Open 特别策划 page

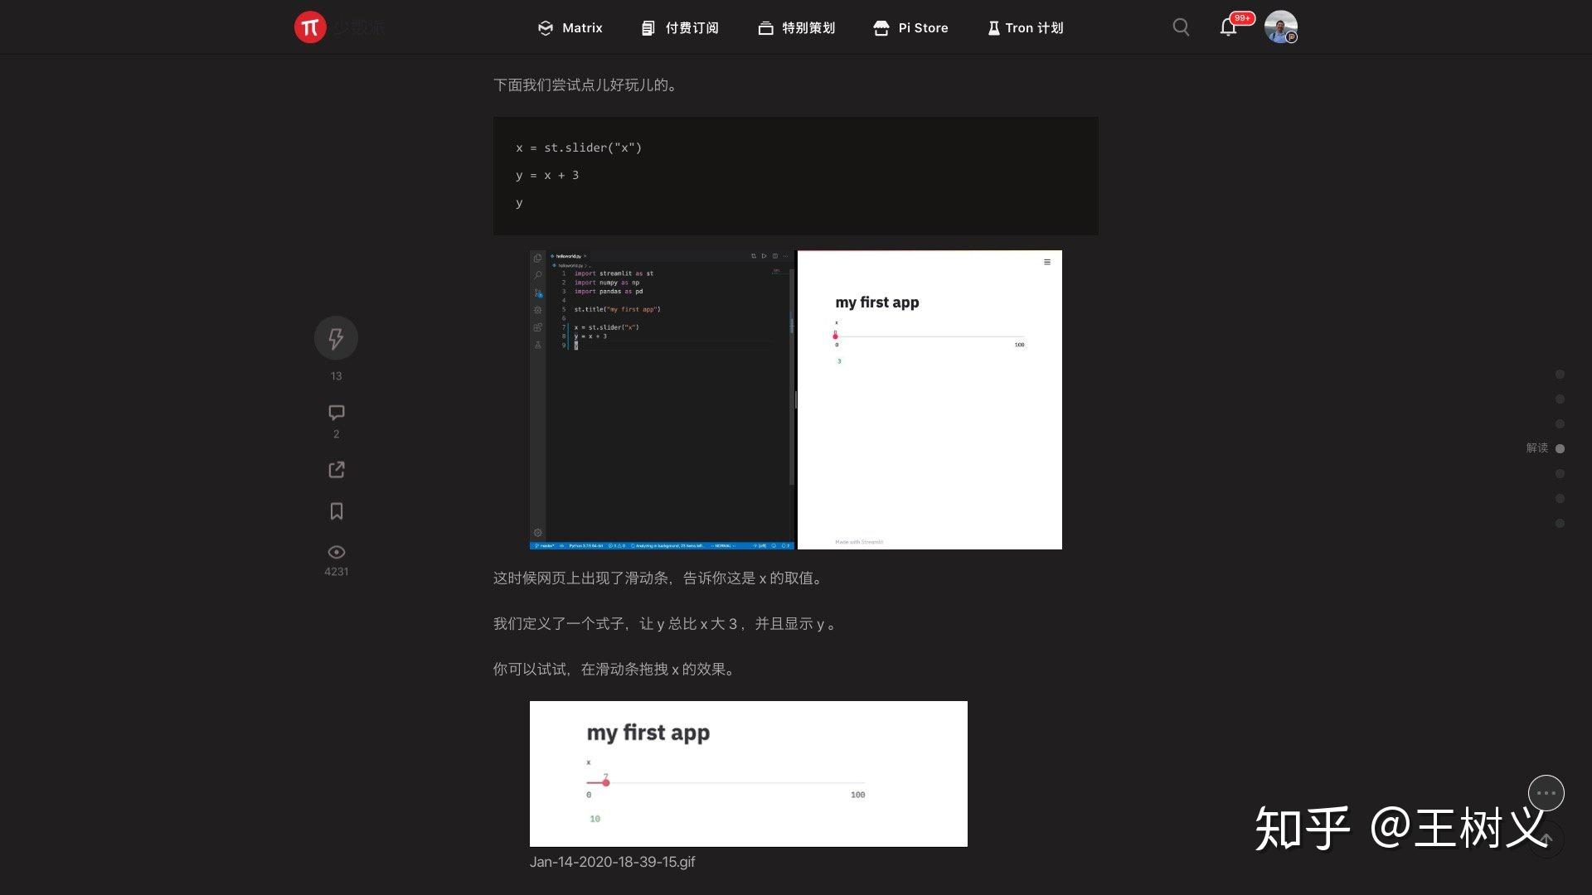(796, 27)
